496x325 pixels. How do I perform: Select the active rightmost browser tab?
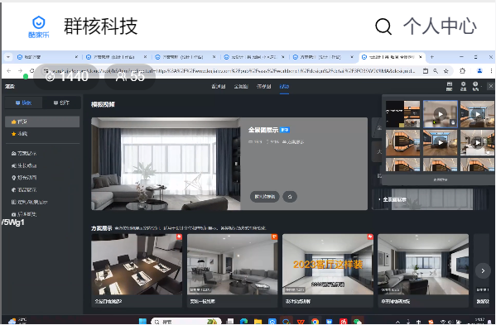(x=392, y=57)
